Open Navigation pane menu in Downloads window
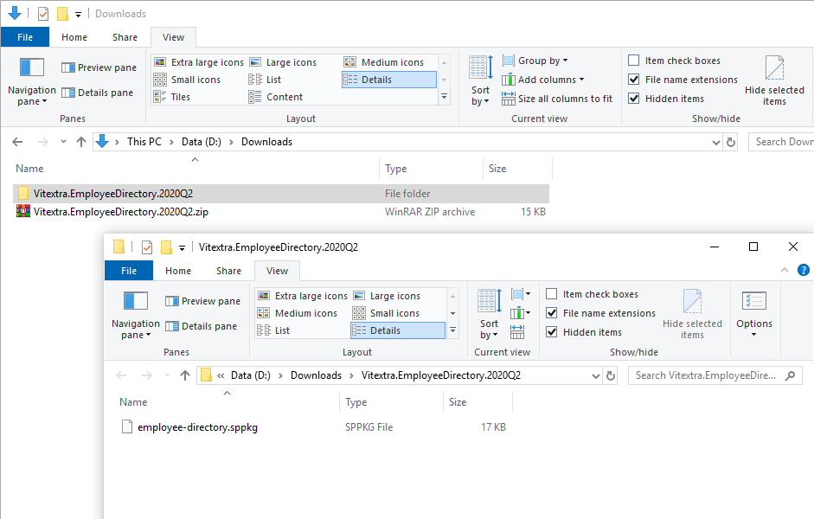The height and width of the screenshot is (519, 814). pyautogui.click(x=32, y=81)
